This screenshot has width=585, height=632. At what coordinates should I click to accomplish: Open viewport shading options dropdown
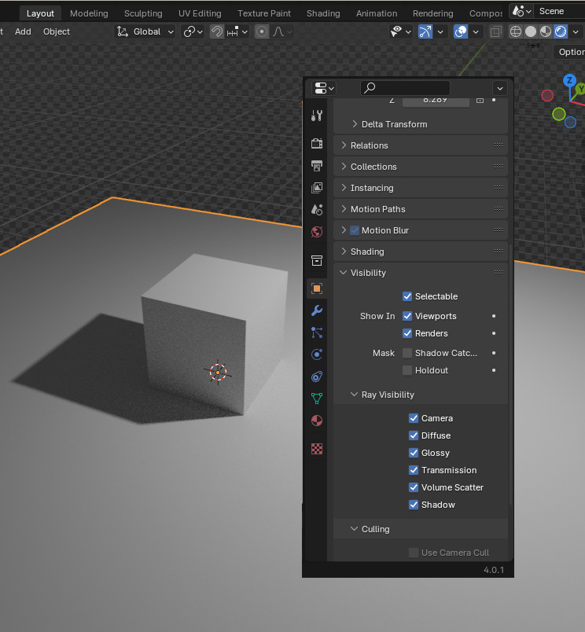pos(576,31)
